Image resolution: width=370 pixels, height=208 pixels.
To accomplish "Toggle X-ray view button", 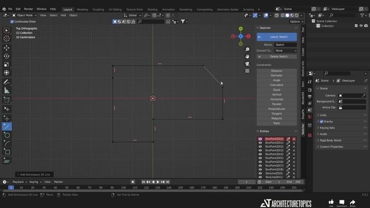I will pyautogui.click(x=276, y=16).
